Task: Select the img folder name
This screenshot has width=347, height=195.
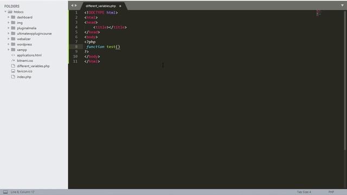Action: [20, 23]
